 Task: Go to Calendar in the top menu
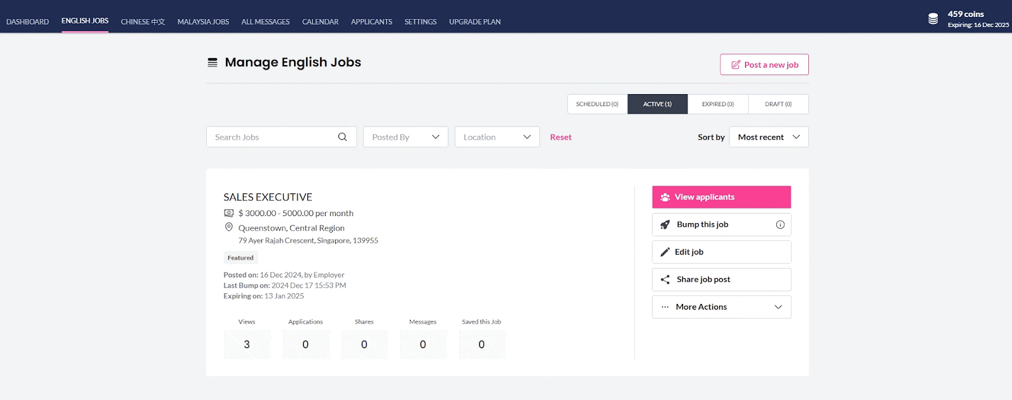coord(320,21)
